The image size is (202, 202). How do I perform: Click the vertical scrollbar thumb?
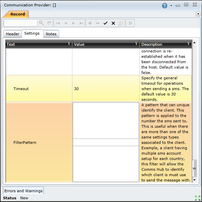coord(194,168)
